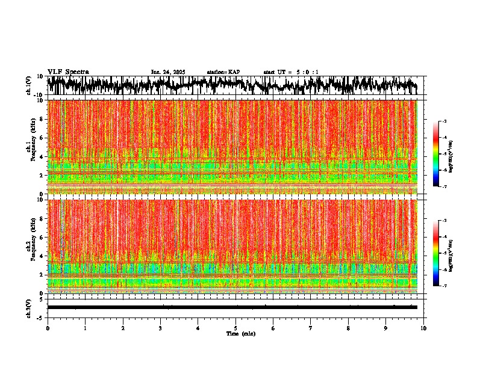
Task: Click the "ch.3(V)" axis label
Action: (x=29, y=309)
